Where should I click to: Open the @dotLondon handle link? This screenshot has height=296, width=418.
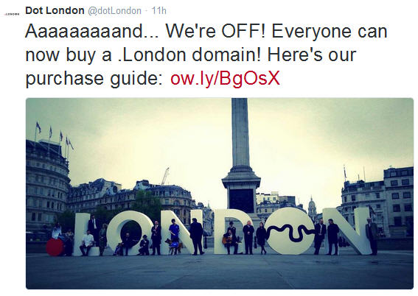point(114,11)
